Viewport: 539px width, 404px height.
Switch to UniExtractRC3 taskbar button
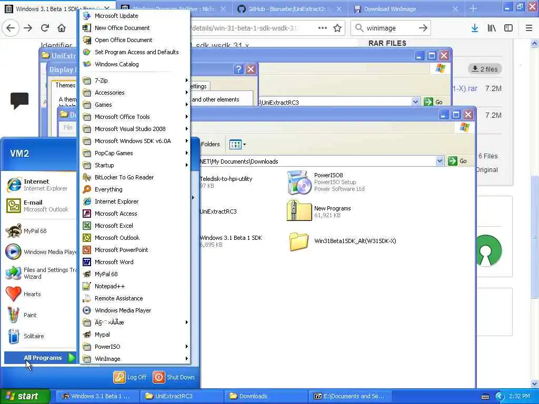tap(183, 396)
